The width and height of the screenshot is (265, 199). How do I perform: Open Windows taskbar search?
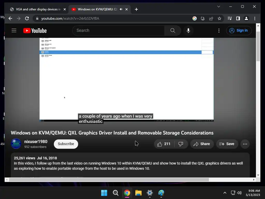coord(116,193)
